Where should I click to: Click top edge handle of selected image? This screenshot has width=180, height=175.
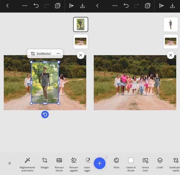click(x=45, y=62)
